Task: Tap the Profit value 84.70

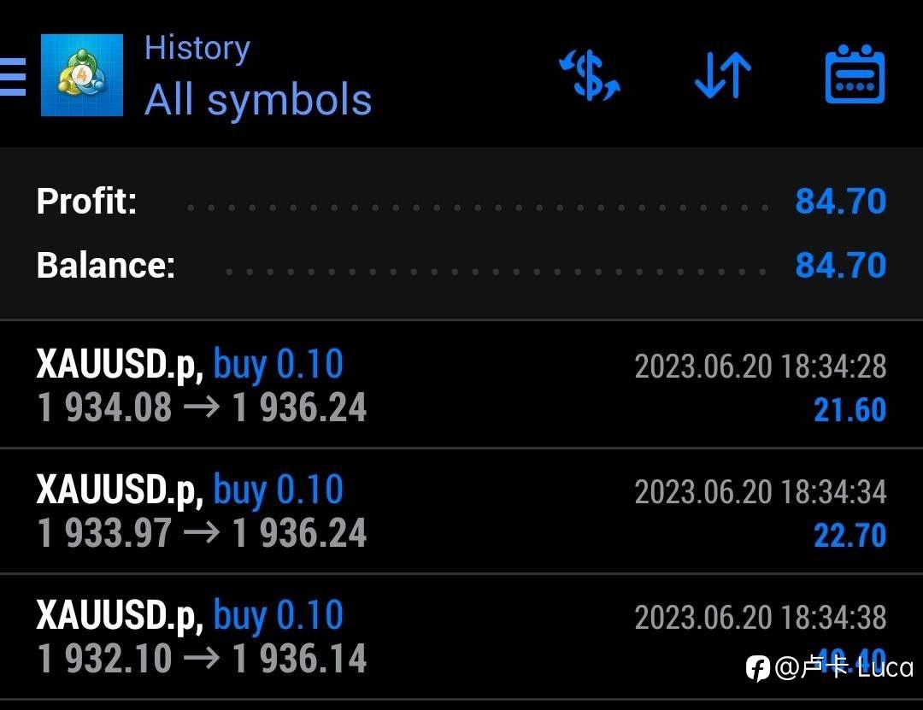Action: click(841, 202)
